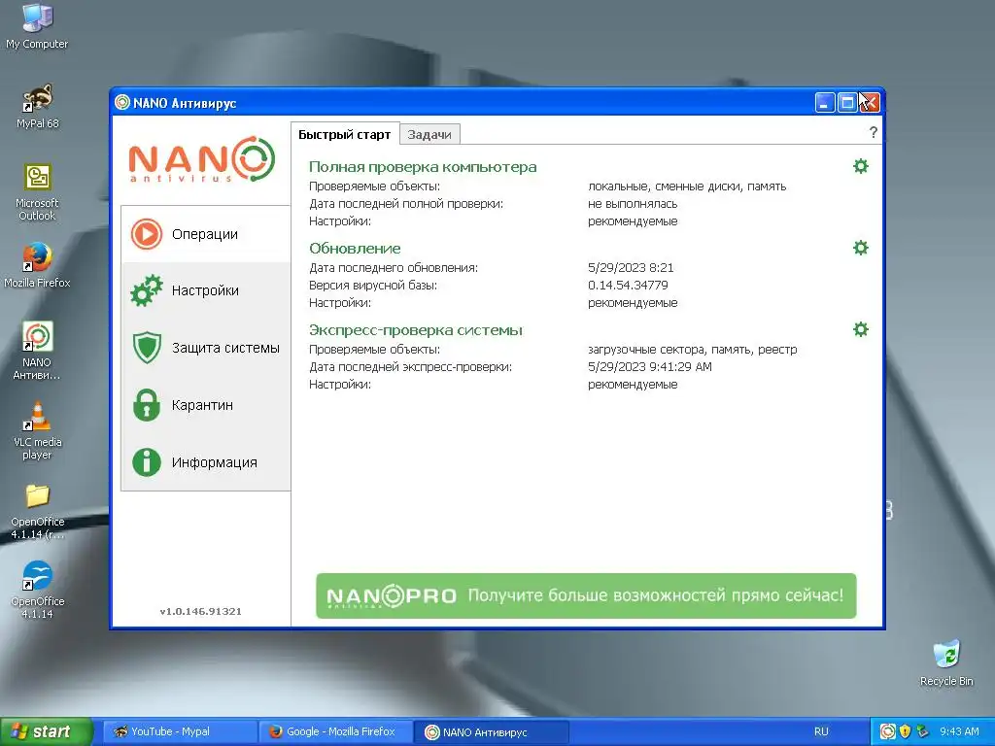Close the NANO Антивирус window

(x=870, y=102)
